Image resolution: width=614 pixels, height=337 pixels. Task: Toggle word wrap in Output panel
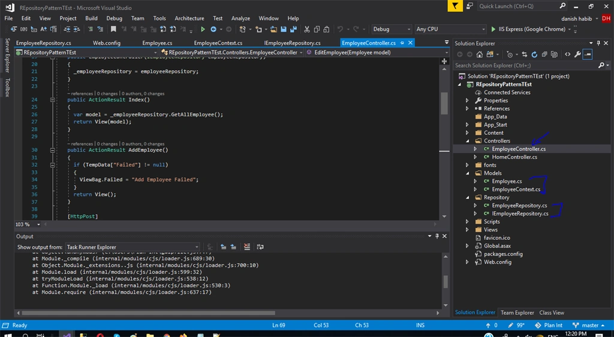[260, 246]
